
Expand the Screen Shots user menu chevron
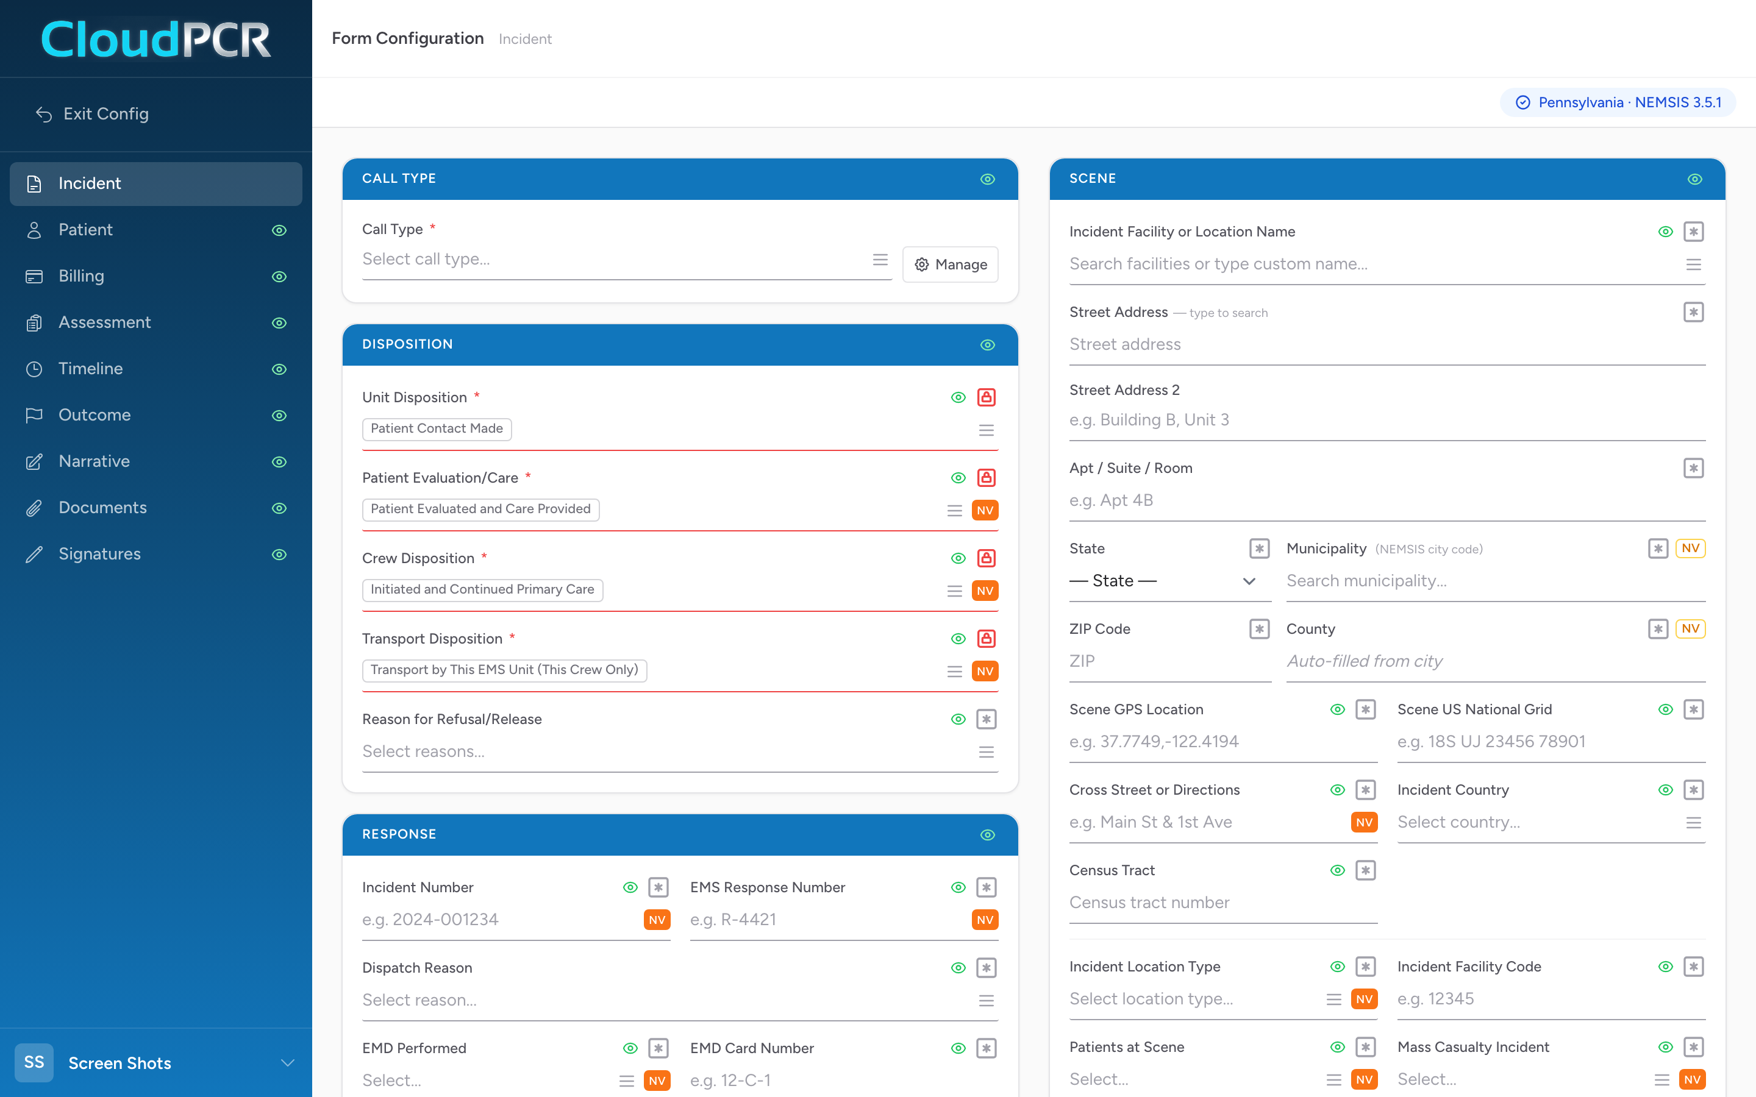[x=288, y=1063]
